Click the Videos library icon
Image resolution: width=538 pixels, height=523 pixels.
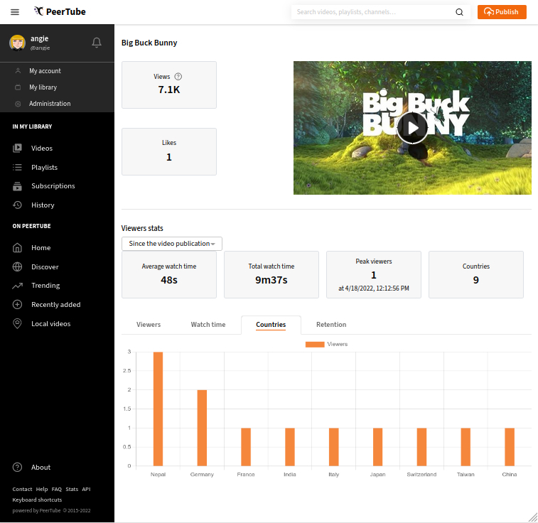click(x=17, y=148)
